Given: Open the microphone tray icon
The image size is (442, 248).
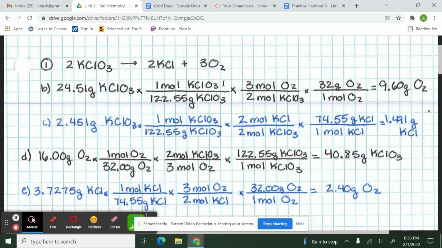Looking at the screenshot, I should pos(358,241).
